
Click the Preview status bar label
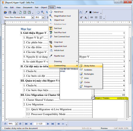click(104, 128)
